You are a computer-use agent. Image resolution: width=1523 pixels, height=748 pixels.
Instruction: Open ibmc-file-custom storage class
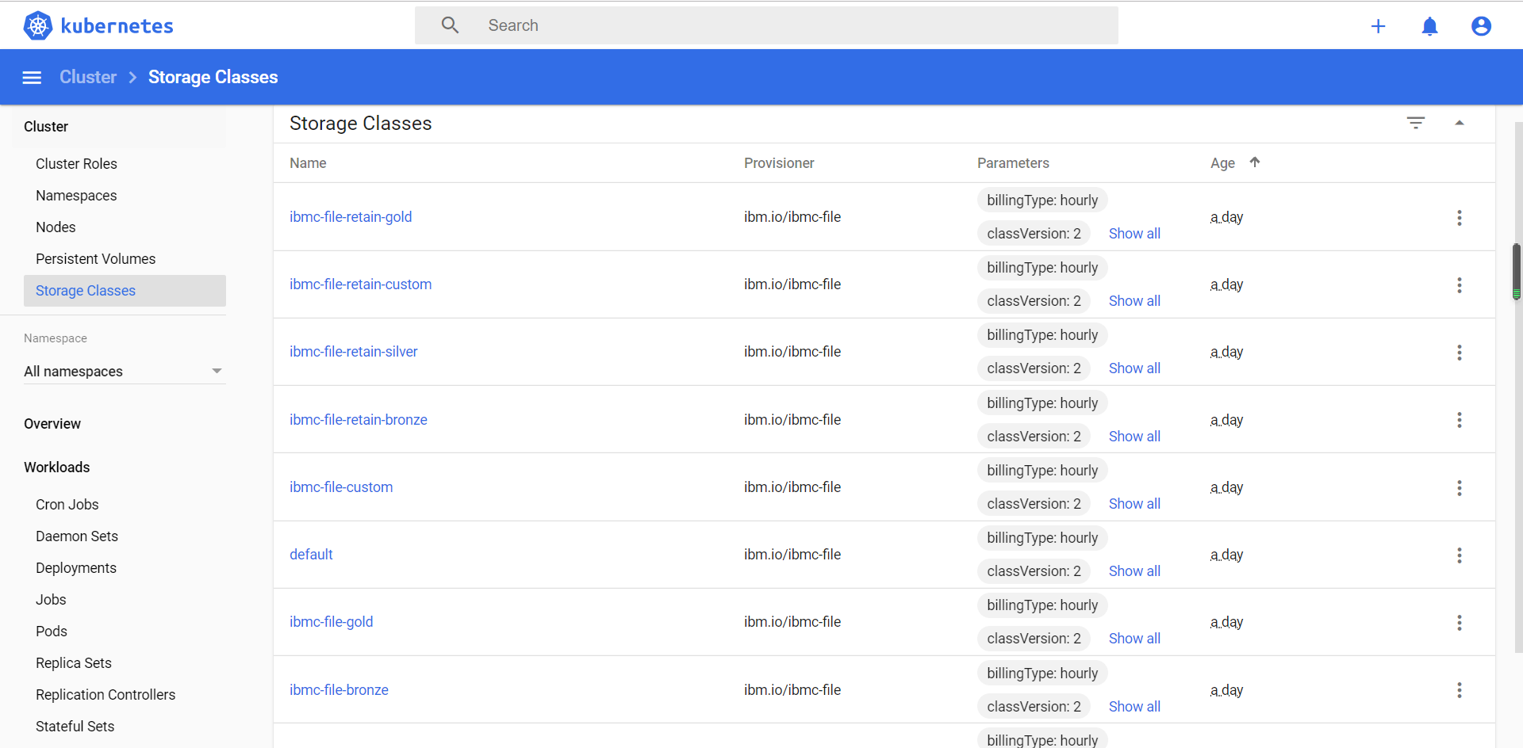[341, 487]
